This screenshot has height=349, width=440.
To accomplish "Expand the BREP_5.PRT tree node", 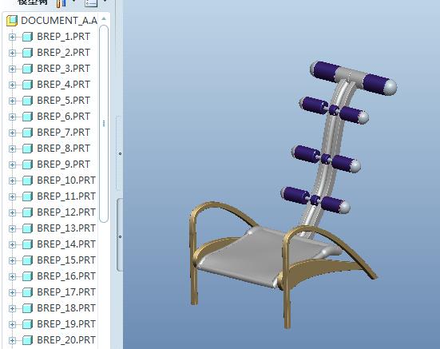I will pyautogui.click(x=12, y=101).
